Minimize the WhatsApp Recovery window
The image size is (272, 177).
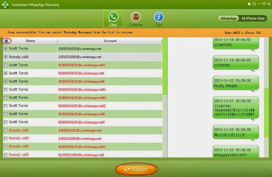point(259,4)
